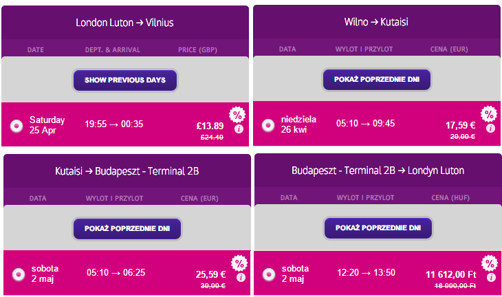This screenshot has width=502, height=297.
Task: Select niedziela 26 kwi flight radio button
Action: [268, 125]
